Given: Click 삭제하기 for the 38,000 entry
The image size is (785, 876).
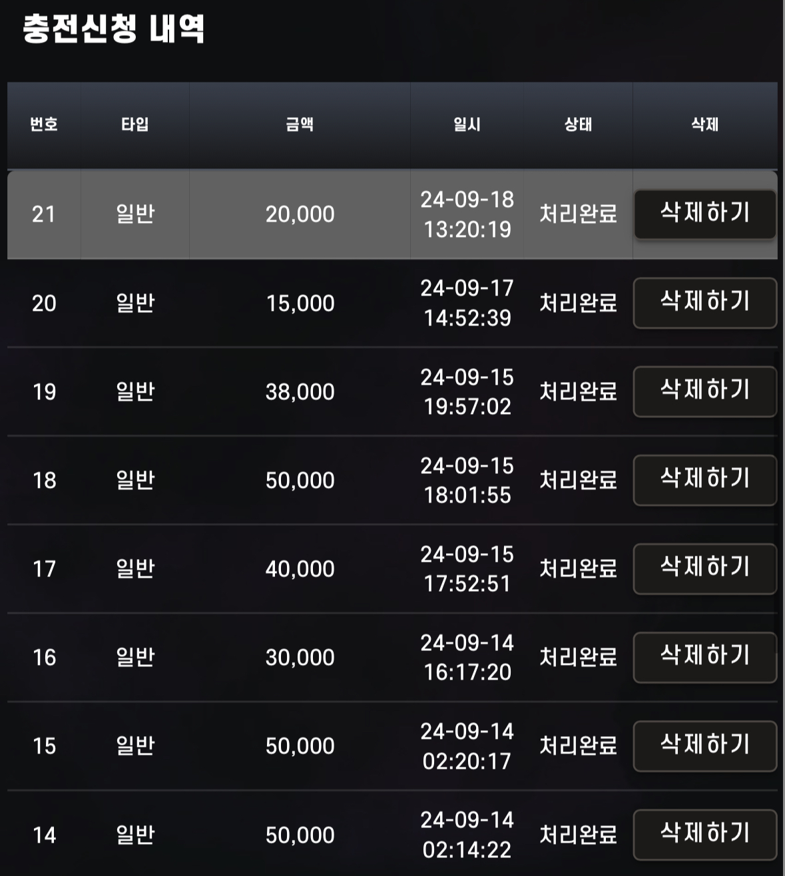Looking at the screenshot, I should pos(705,391).
